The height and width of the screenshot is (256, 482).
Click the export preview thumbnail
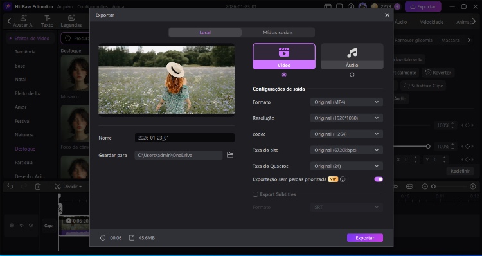pyautogui.click(x=166, y=80)
